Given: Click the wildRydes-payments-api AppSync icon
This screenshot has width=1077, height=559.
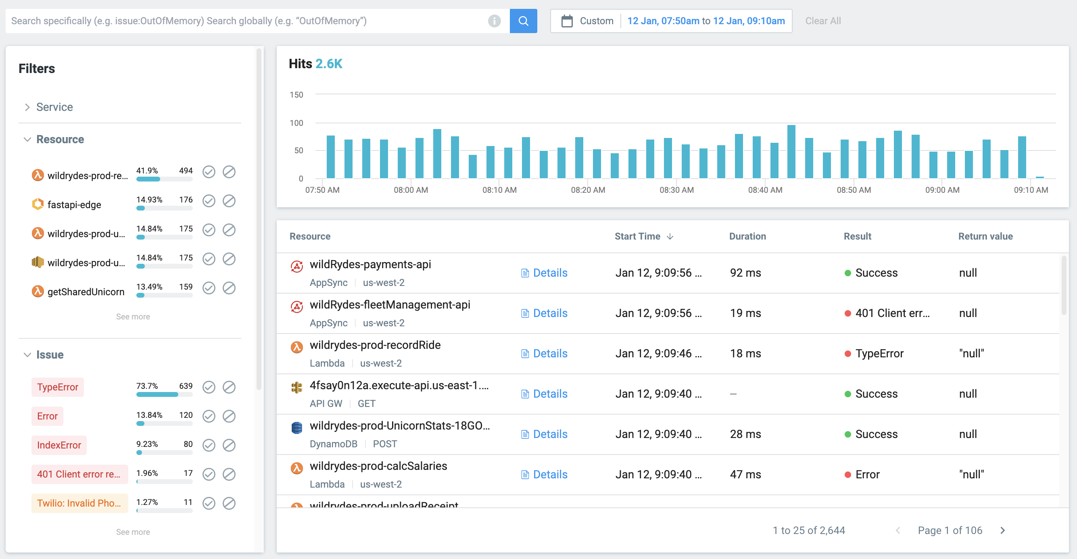Looking at the screenshot, I should pyautogui.click(x=296, y=266).
